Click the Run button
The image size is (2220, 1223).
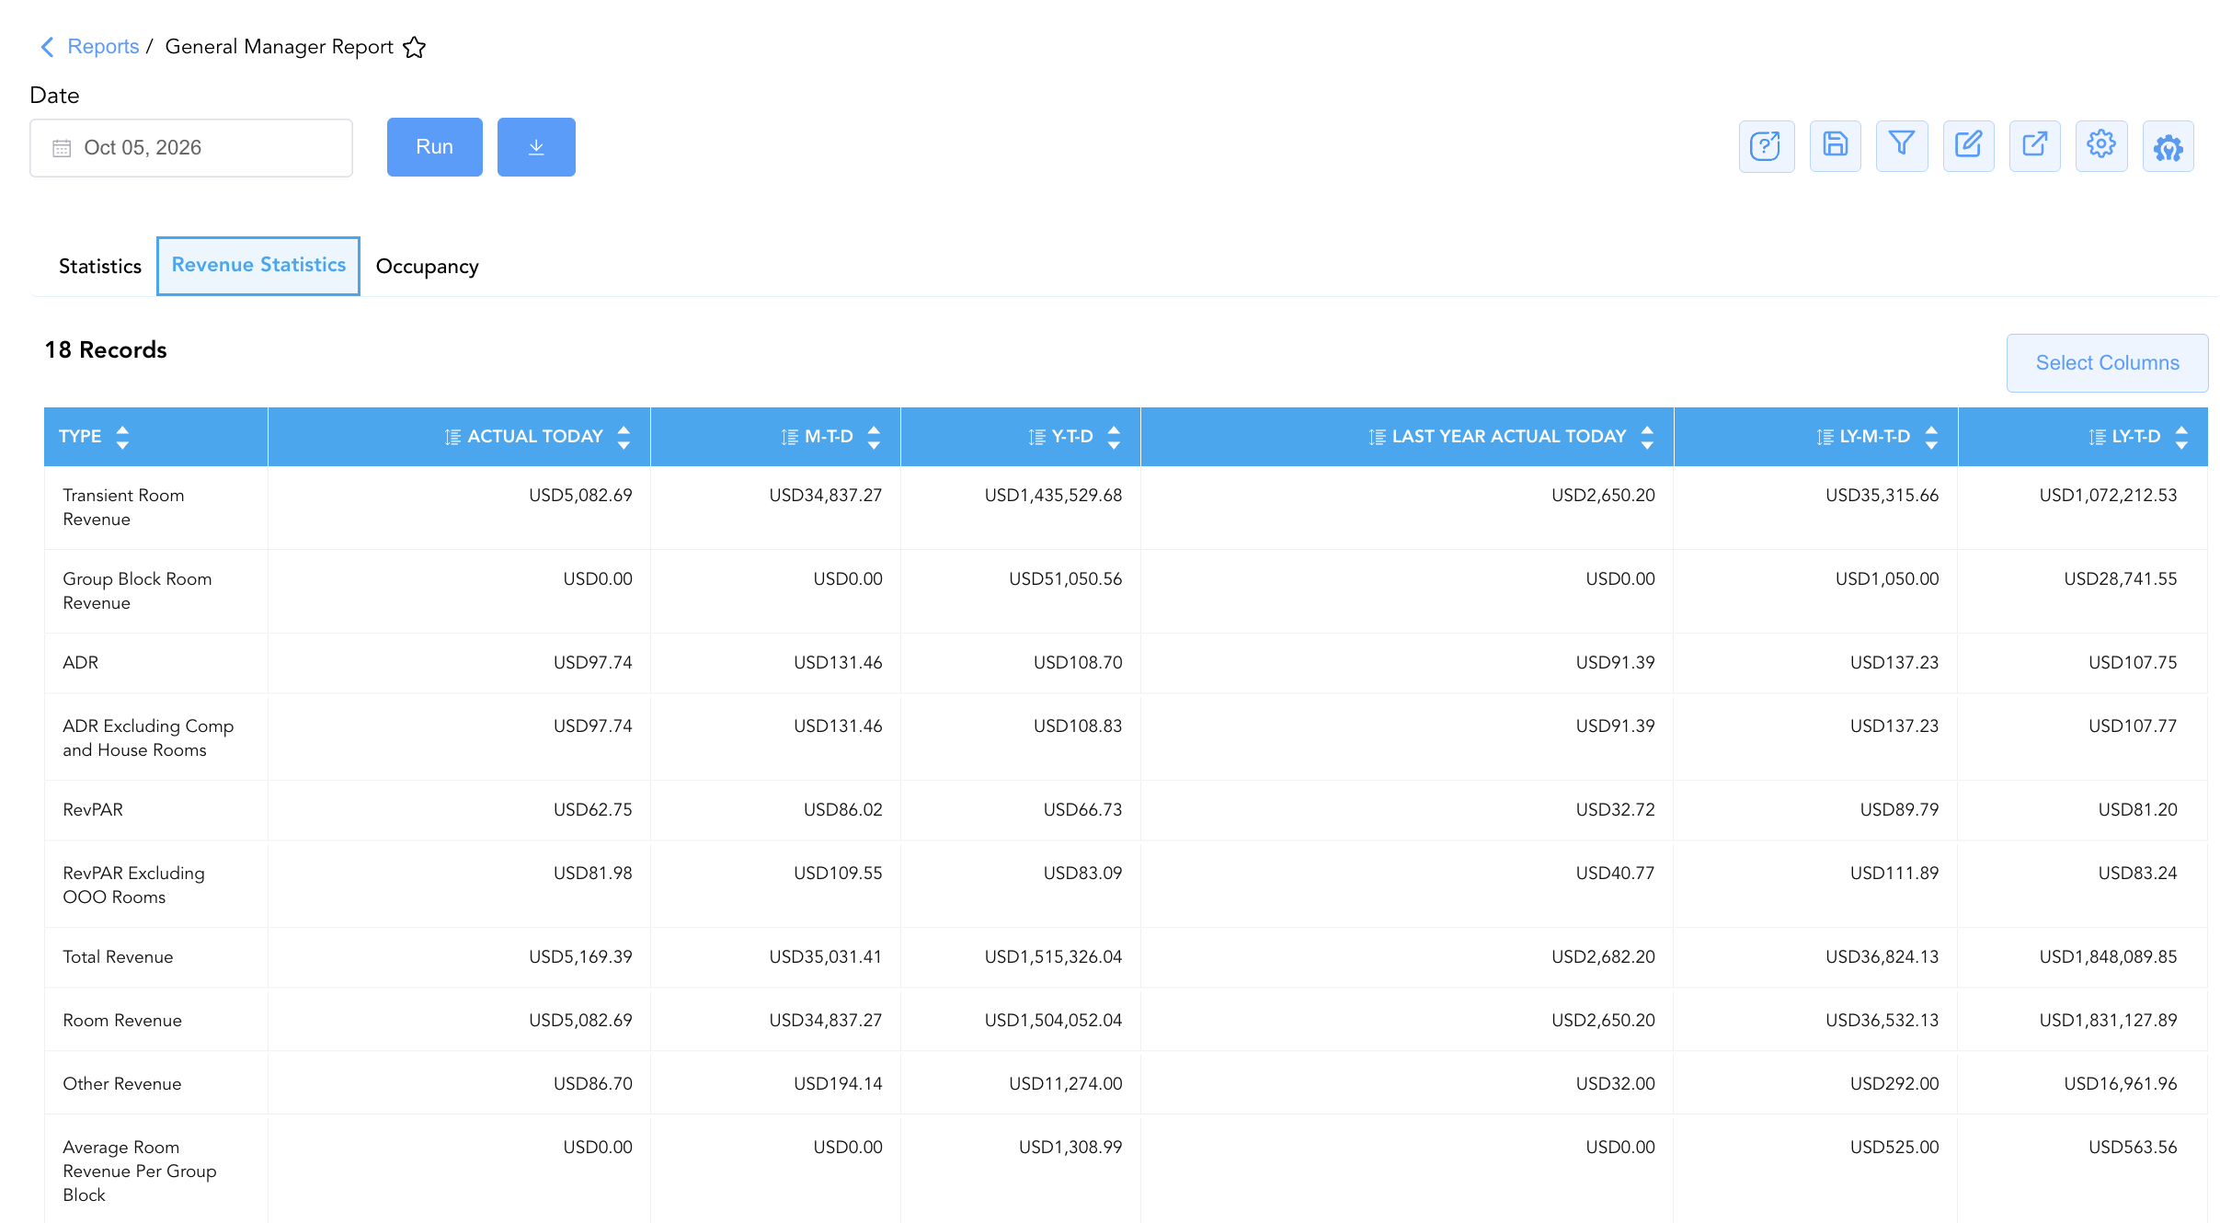point(434,147)
